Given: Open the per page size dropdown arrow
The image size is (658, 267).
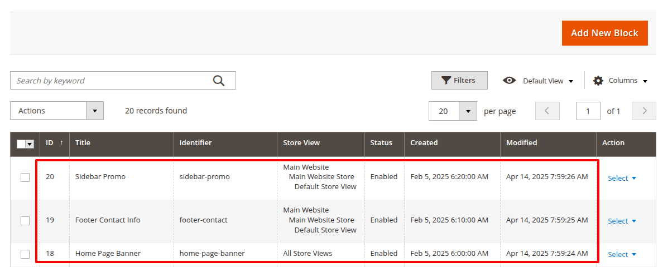Looking at the screenshot, I should [x=468, y=111].
